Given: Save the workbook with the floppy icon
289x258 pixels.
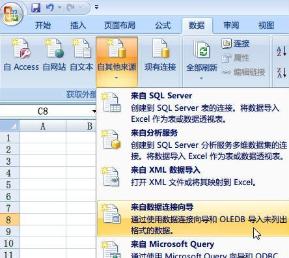Looking at the screenshot, I should click(x=36, y=8).
